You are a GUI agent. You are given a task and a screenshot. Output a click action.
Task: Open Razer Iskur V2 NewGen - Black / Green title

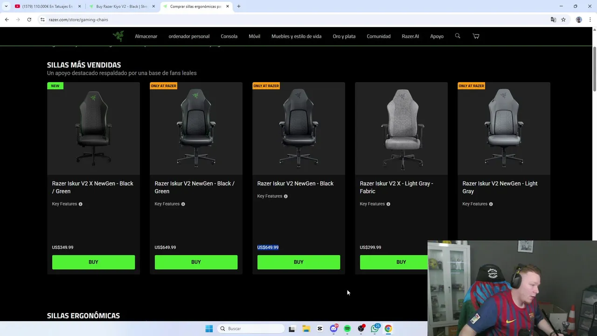point(194,187)
